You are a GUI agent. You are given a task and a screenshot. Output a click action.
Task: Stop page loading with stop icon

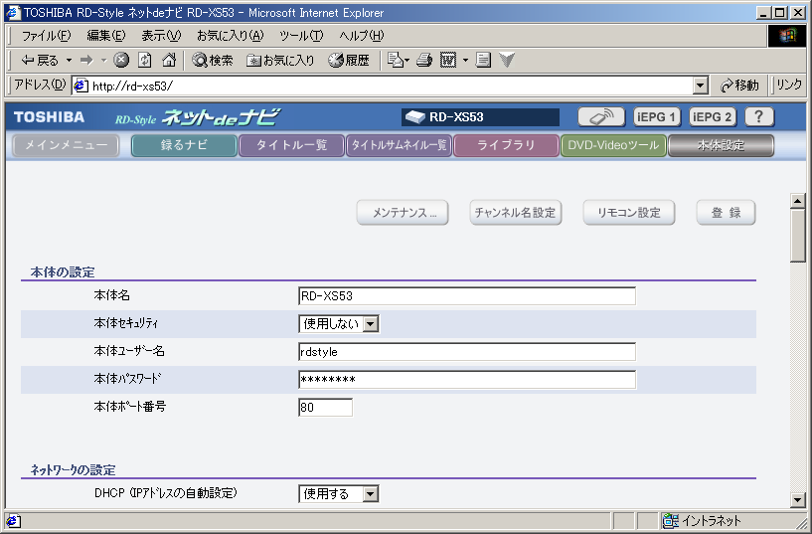pyautogui.click(x=121, y=61)
